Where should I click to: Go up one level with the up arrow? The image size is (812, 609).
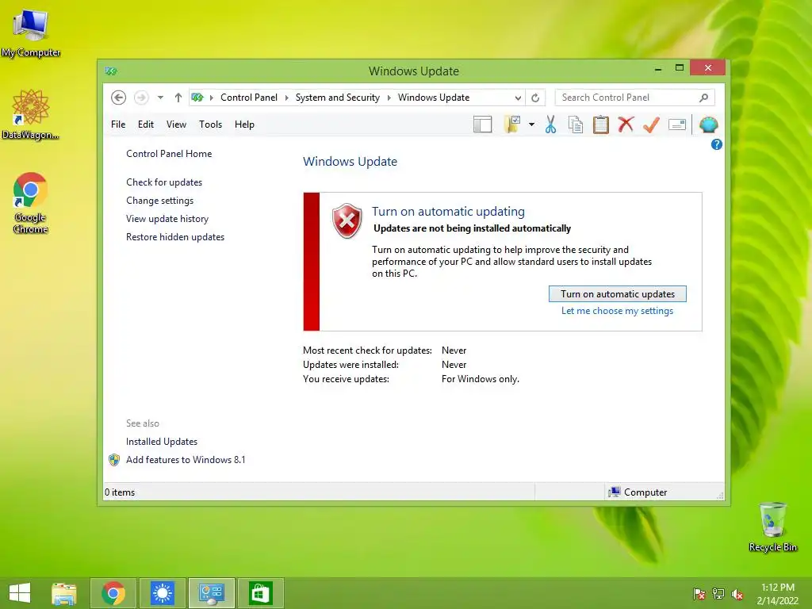tap(178, 98)
